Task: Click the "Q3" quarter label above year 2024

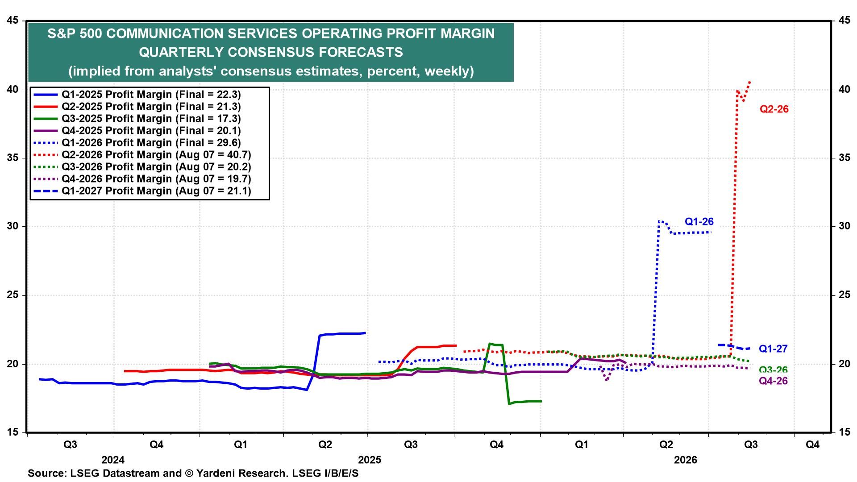Action: click(x=70, y=445)
